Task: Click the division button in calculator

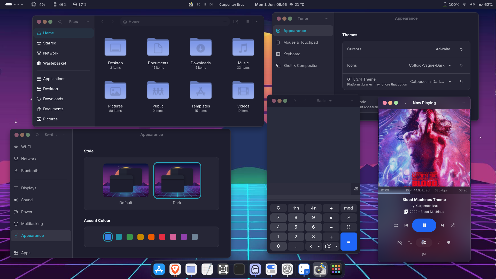Action: coord(331,208)
